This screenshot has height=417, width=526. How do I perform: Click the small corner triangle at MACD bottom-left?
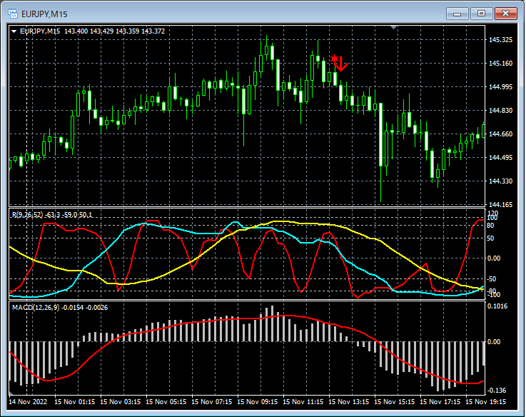point(11,393)
